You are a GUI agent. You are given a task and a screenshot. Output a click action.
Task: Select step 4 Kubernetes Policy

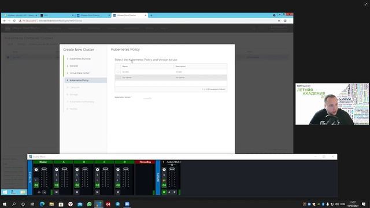[86, 80]
